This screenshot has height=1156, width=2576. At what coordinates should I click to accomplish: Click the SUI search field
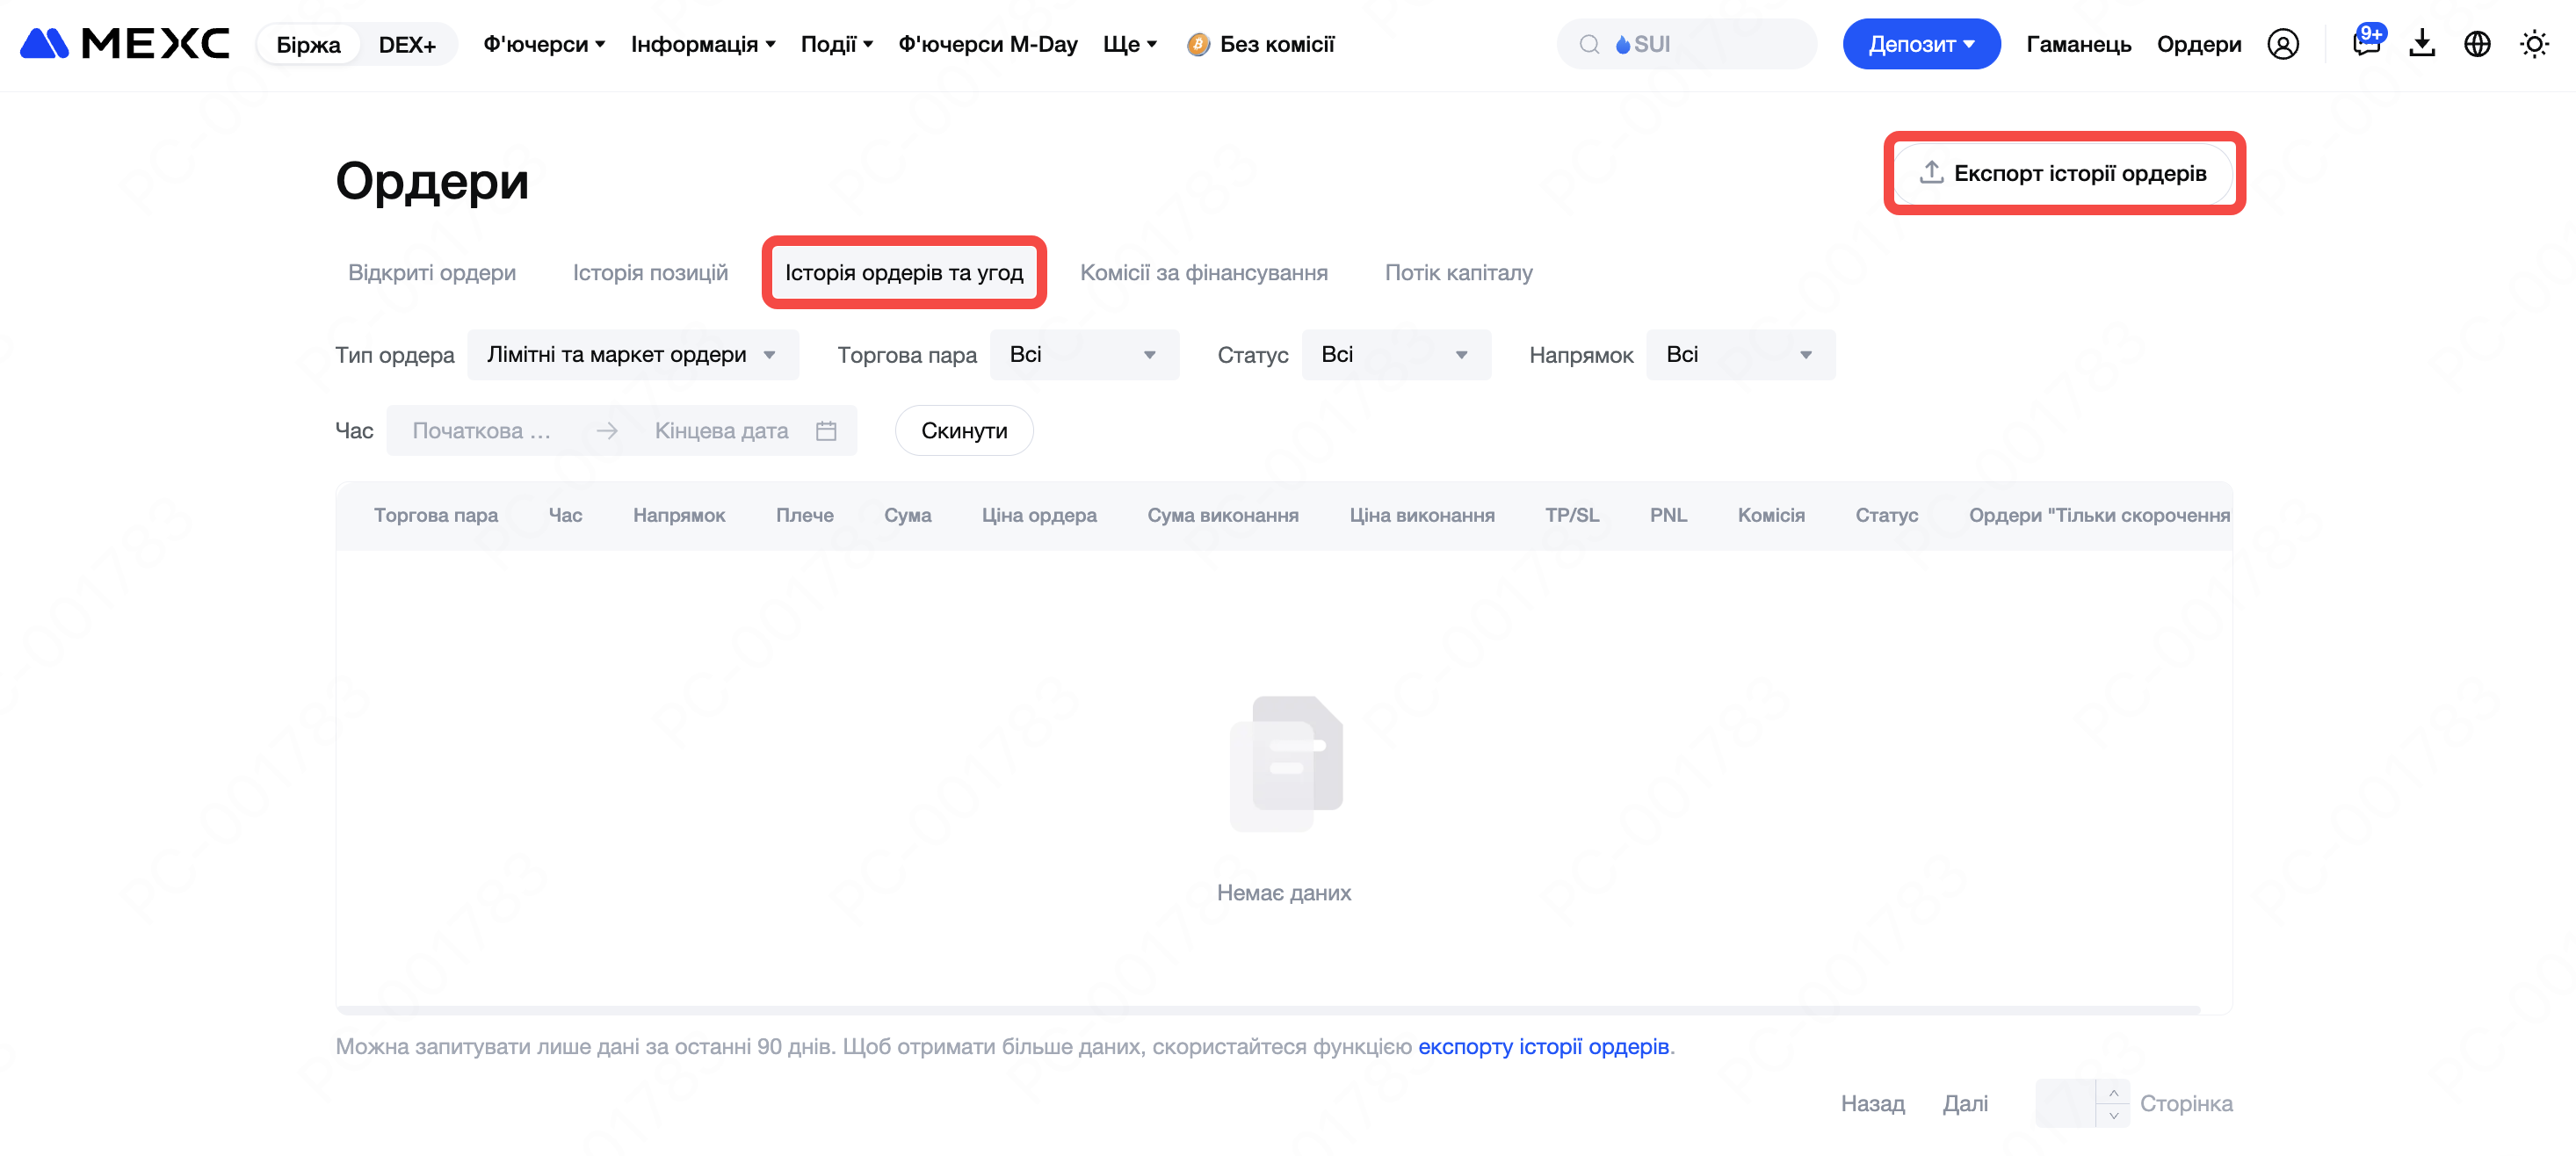coord(1685,44)
